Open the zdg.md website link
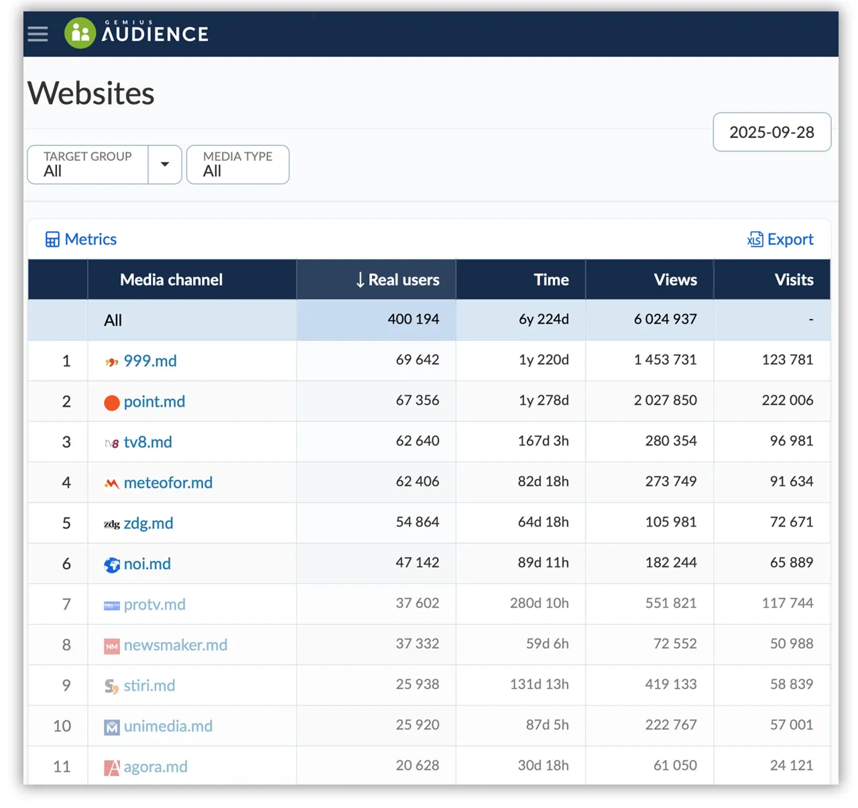The width and height of the screenshot is (858, 808). (148, 523)
